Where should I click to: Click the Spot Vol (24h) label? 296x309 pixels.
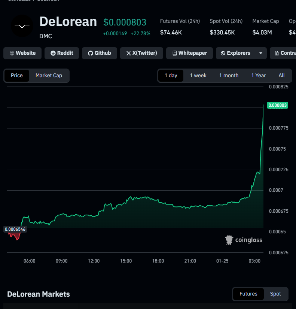pyautogui.click(x=226, y=21)
